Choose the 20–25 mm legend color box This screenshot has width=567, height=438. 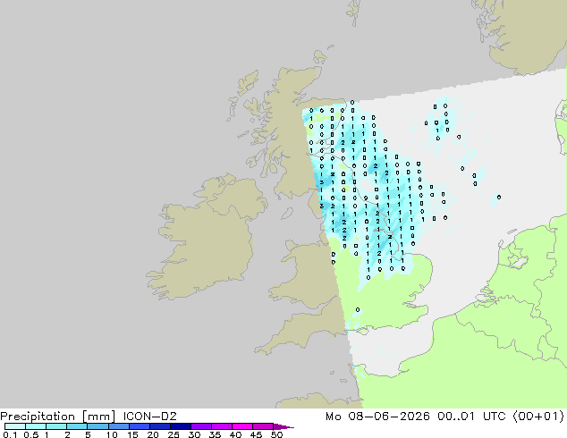159,426
